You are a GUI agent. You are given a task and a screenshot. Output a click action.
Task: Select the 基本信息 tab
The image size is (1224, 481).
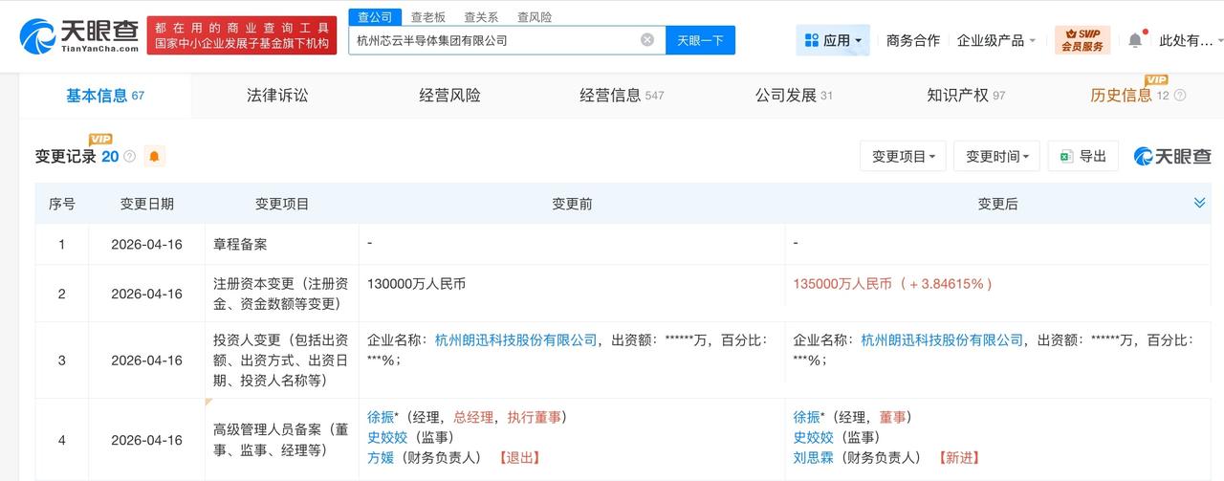point(104,96)
